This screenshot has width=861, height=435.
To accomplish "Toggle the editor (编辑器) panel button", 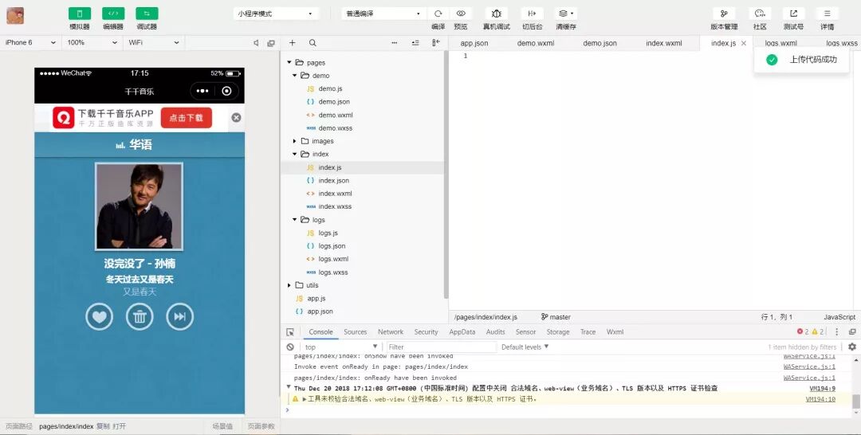I will [x=113, y=14].
